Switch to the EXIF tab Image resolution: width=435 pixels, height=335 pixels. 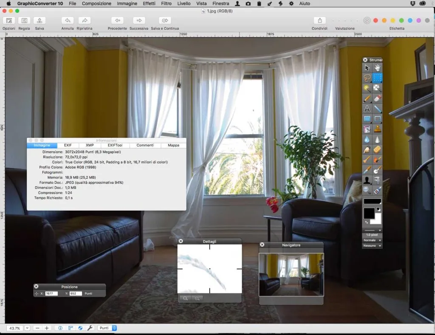(68, 145)
